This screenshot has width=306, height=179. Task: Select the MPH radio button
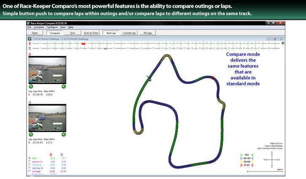[29, 158]
